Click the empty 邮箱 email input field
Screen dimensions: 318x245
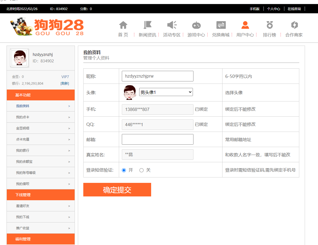[x=157, y=139]
